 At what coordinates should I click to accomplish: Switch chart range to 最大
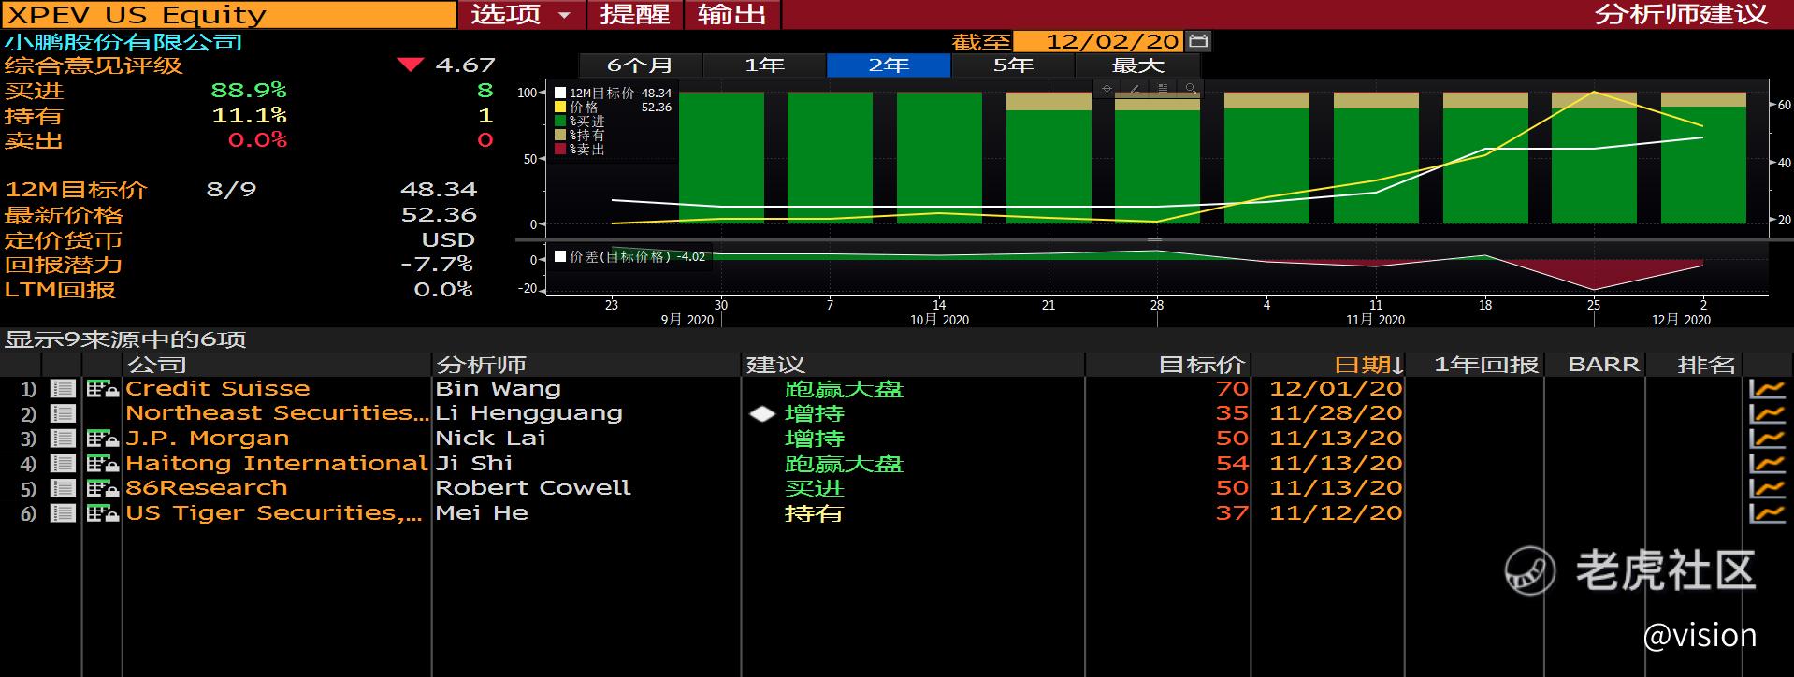(1137, 65)
